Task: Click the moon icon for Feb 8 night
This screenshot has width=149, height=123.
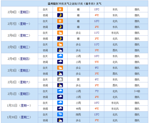Action: (60, 15)
